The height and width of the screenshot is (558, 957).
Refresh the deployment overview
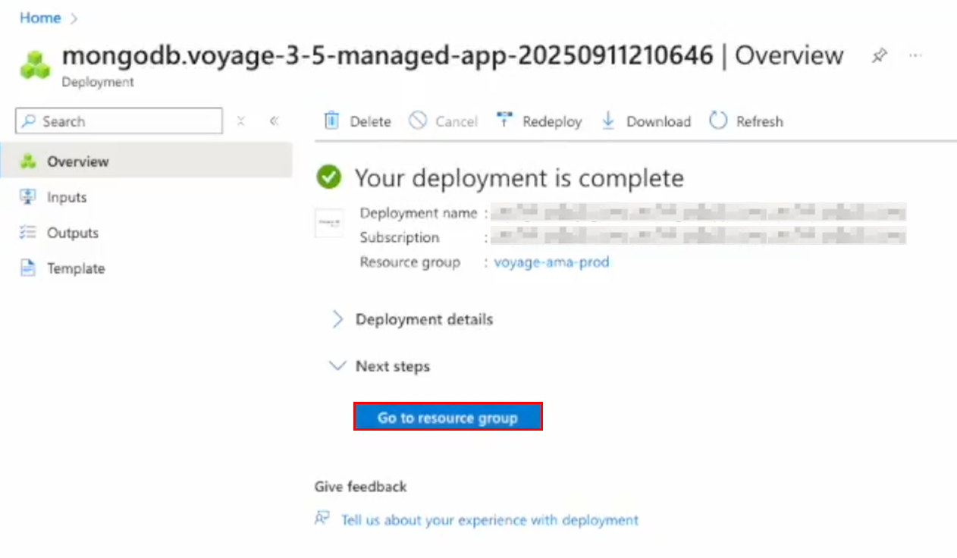click(746, 121)
